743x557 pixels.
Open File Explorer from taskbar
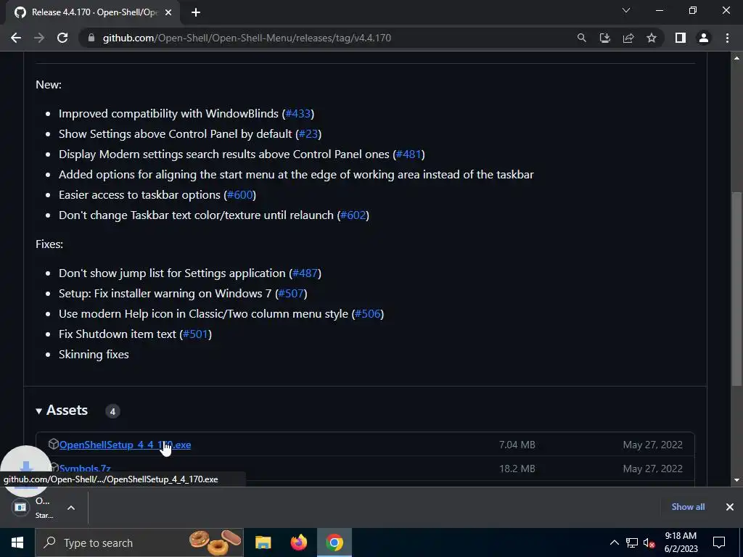263,542
